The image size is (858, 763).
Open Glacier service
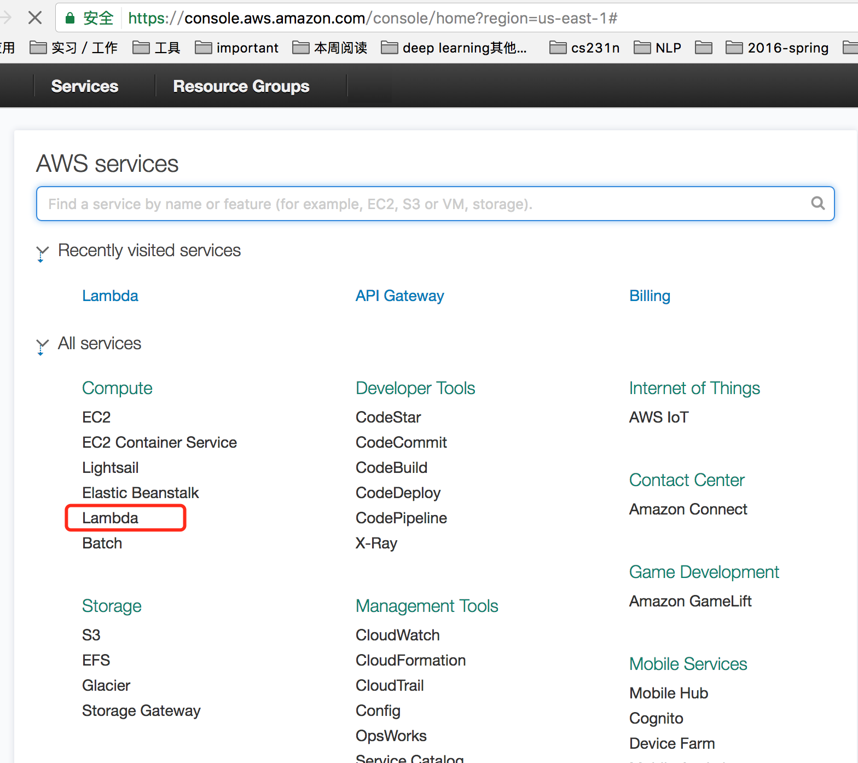coord(106,685)
